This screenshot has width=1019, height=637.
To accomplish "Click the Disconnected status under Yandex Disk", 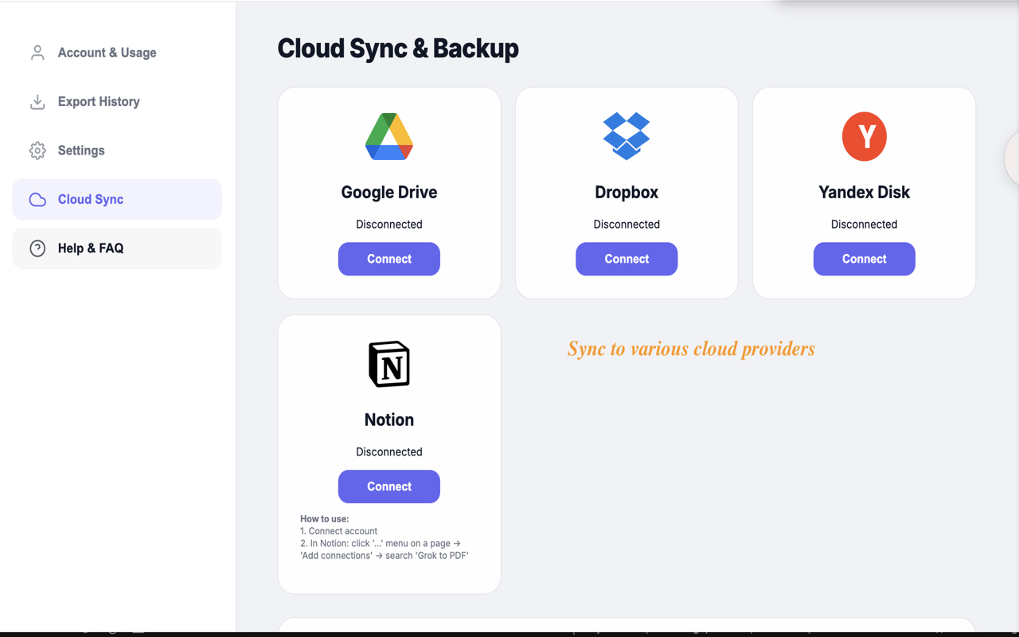I will [865, 225].
